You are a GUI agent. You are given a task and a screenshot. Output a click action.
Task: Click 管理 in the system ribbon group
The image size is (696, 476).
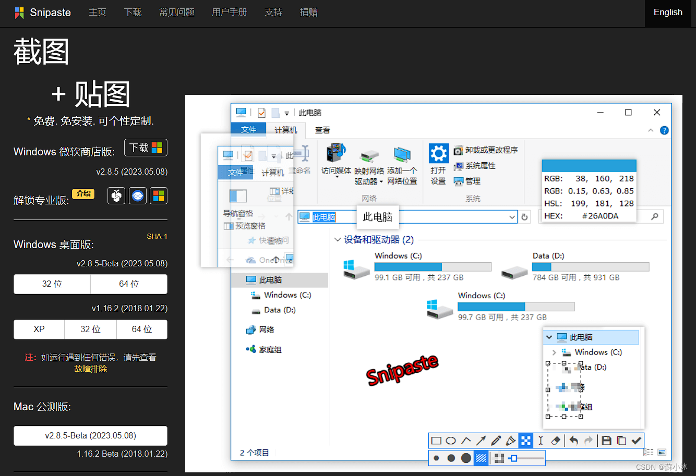467,181
